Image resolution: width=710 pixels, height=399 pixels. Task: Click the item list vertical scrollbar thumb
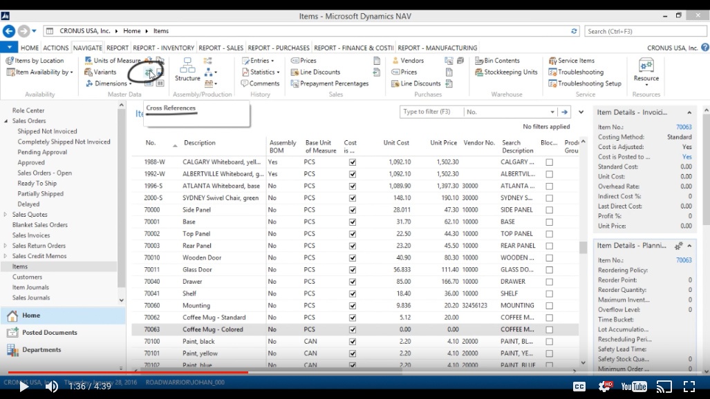point(583,247)
